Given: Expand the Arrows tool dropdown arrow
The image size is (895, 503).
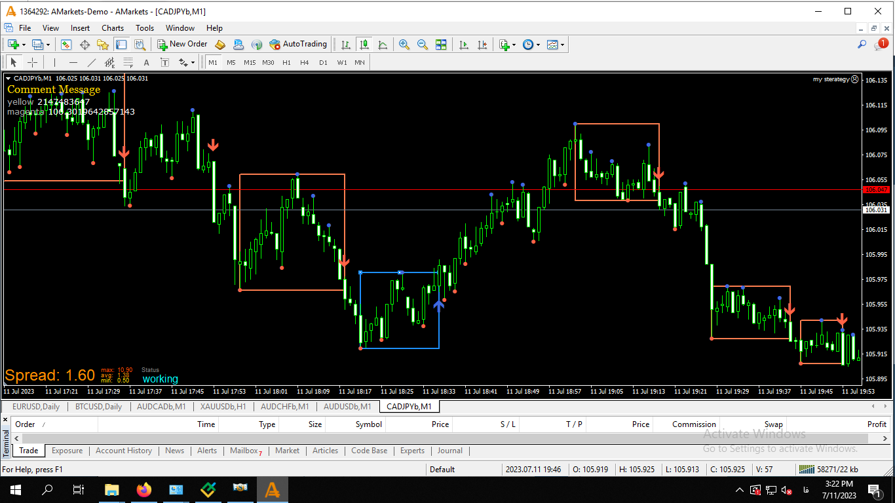Looking at the screenshot, I should [193, 63].
